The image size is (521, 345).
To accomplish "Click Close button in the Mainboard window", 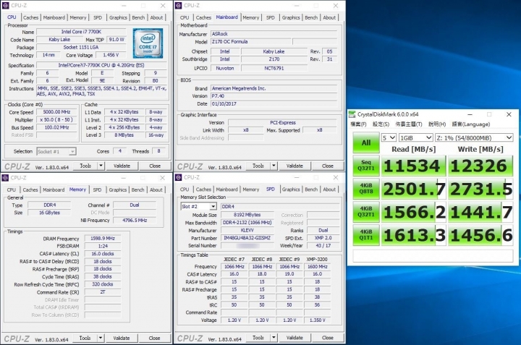I will (327, 166).
